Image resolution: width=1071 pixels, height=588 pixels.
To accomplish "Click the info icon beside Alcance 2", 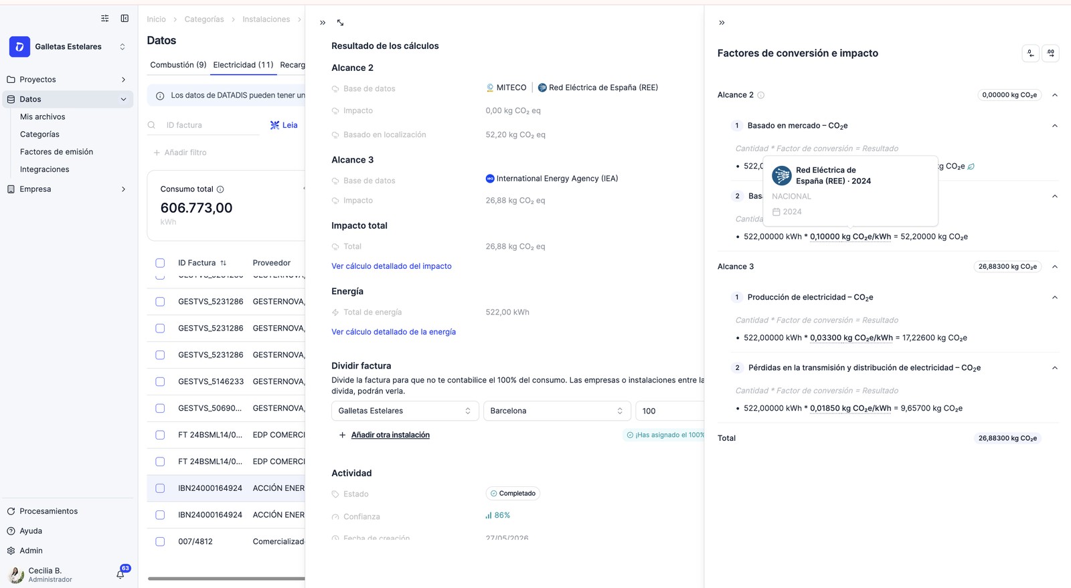I will [760, 95].
